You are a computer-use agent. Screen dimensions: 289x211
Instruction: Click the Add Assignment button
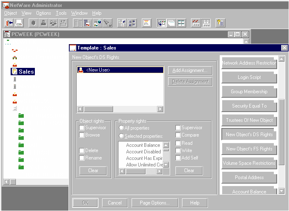tap(190, 70)
